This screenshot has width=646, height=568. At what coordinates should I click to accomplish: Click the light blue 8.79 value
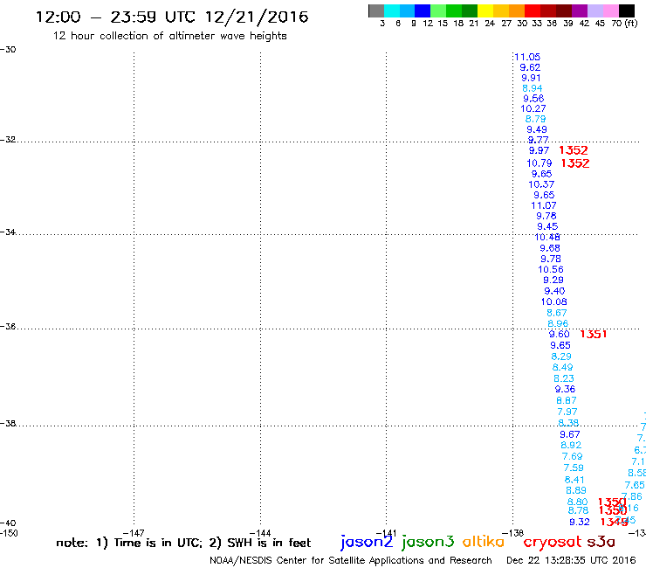point(536,119)
